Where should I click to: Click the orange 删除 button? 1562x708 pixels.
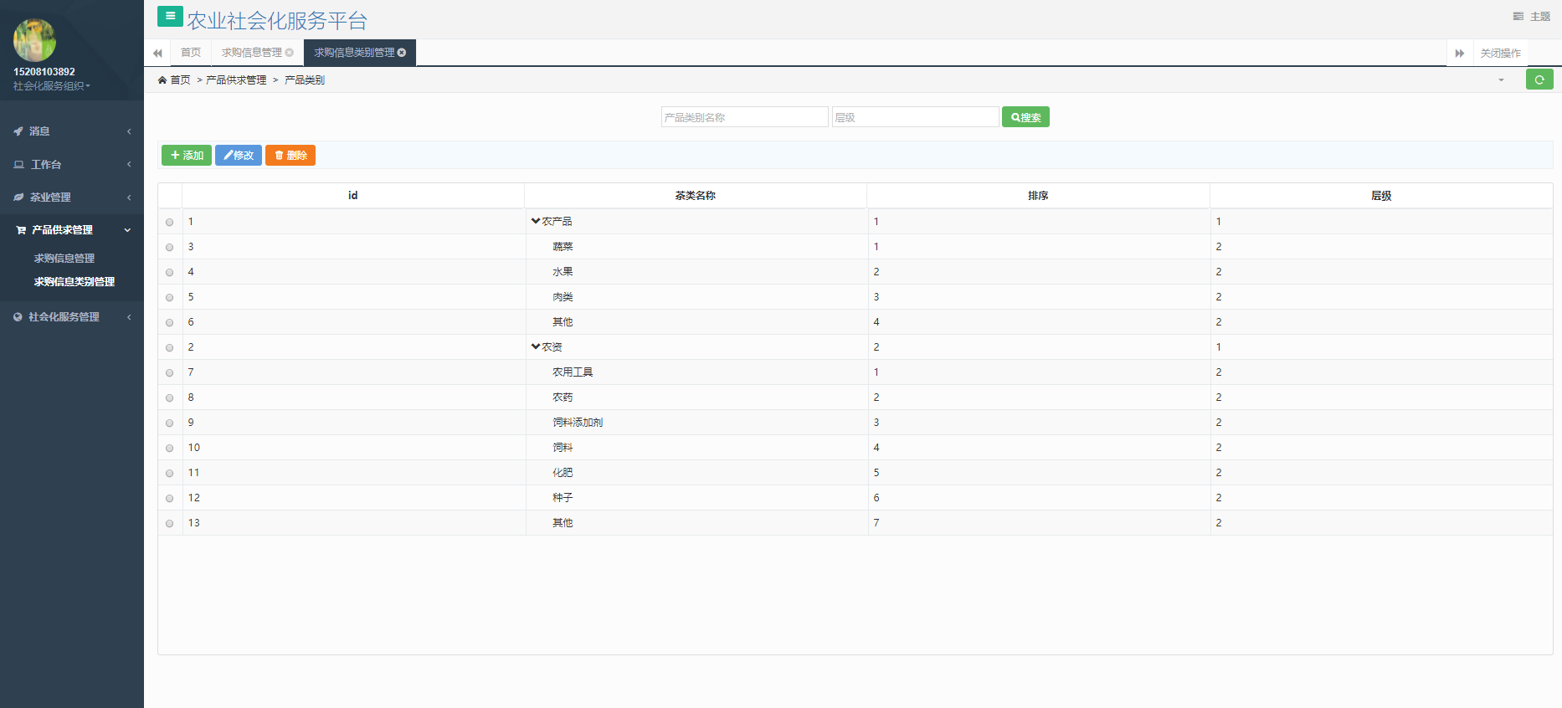coord(290,156)
